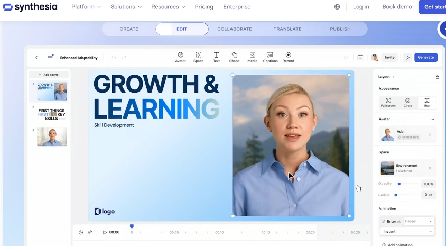Screen dimensions: 446x246
Task: Select the Text tool
Action: click(216, 57)
